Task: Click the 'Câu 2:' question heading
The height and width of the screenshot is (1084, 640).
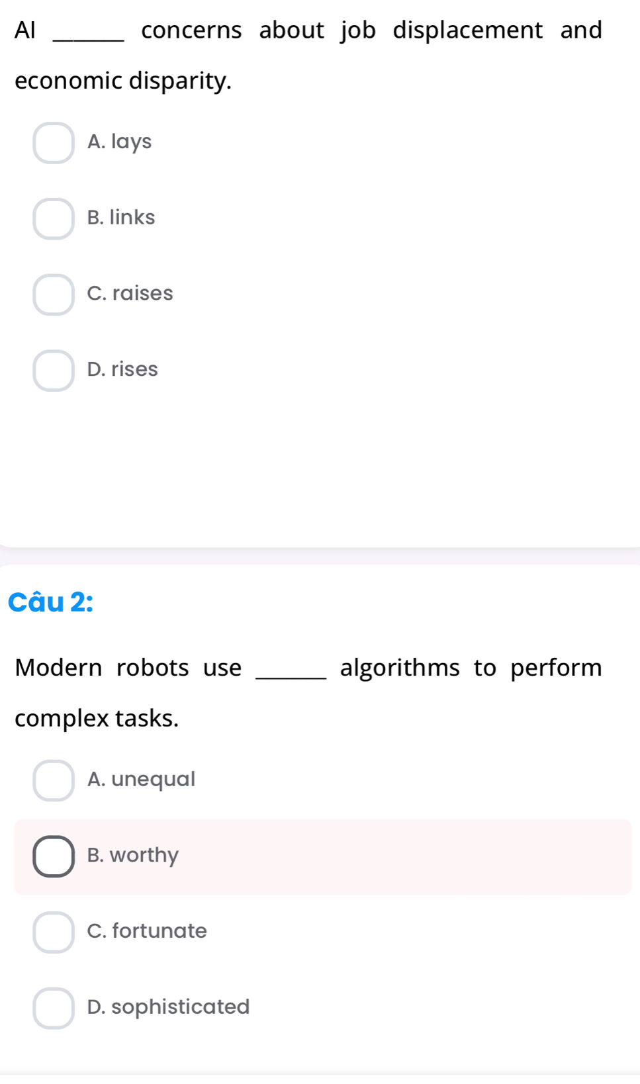Action: (51, 602)
